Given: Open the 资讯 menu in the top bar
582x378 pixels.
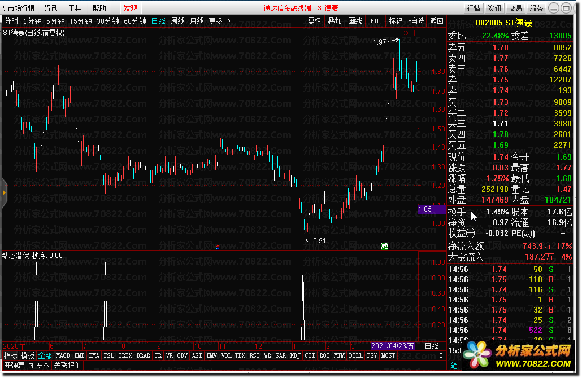Looking at the screenshot, I should pos(50,8).
